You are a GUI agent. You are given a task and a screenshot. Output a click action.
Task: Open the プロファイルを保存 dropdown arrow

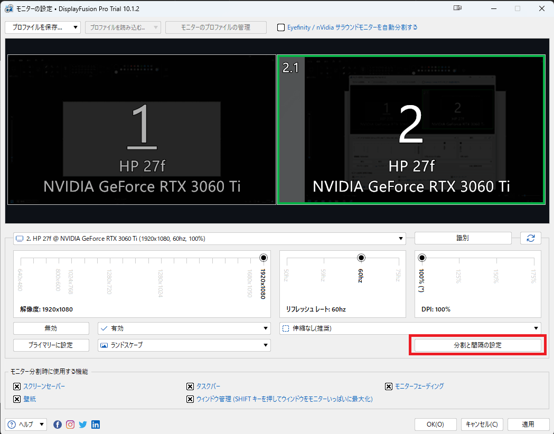coord(75,27)
